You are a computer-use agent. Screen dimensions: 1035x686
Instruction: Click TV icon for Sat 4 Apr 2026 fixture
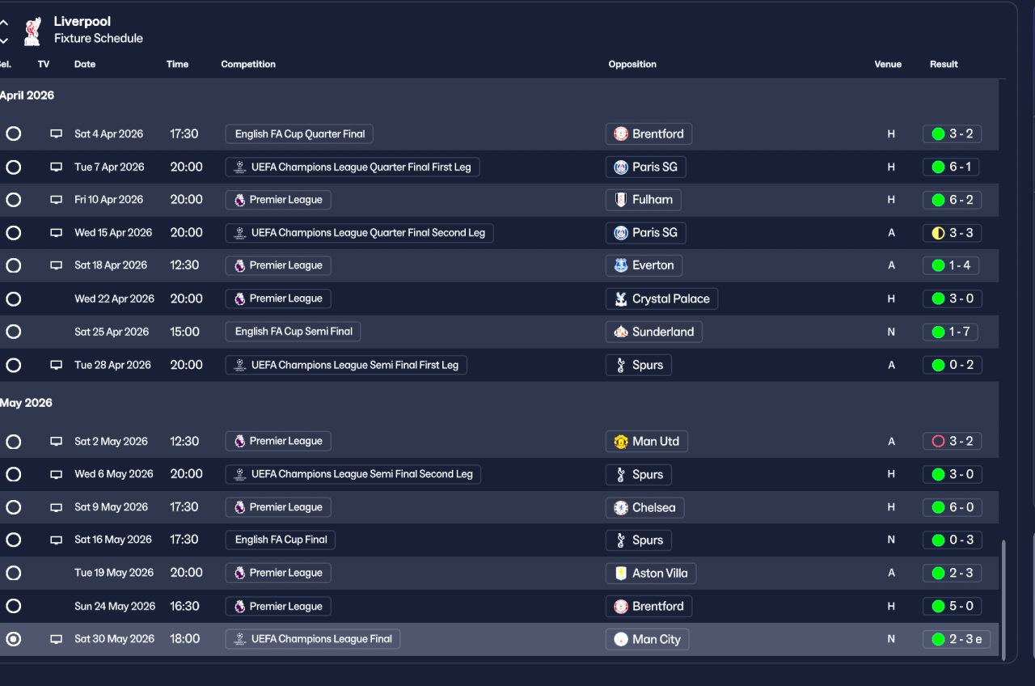point(57,134)
